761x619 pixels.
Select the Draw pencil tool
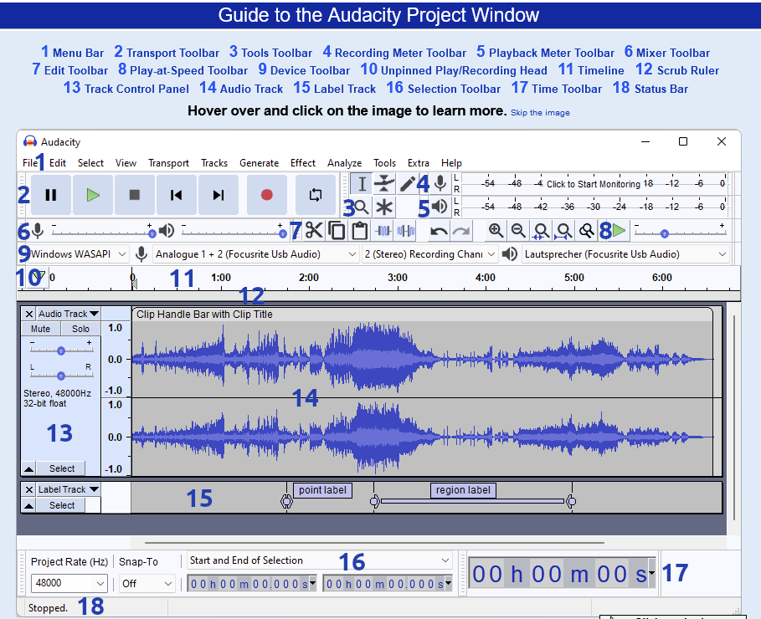tap(407, 184)
